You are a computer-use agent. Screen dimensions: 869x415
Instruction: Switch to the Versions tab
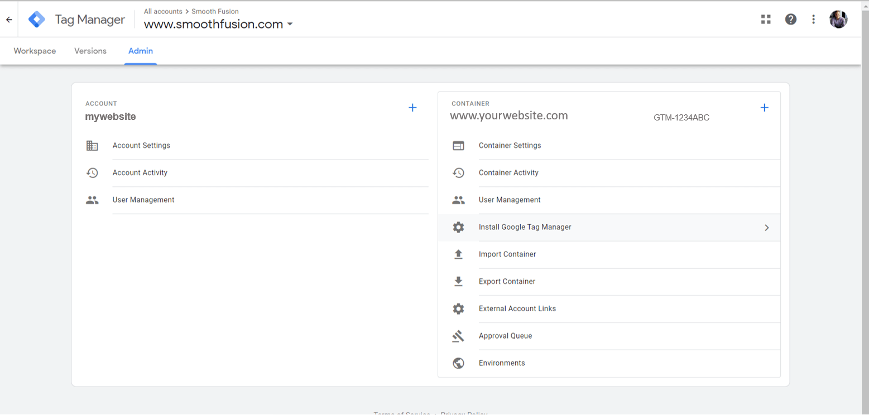pos(90,51)
